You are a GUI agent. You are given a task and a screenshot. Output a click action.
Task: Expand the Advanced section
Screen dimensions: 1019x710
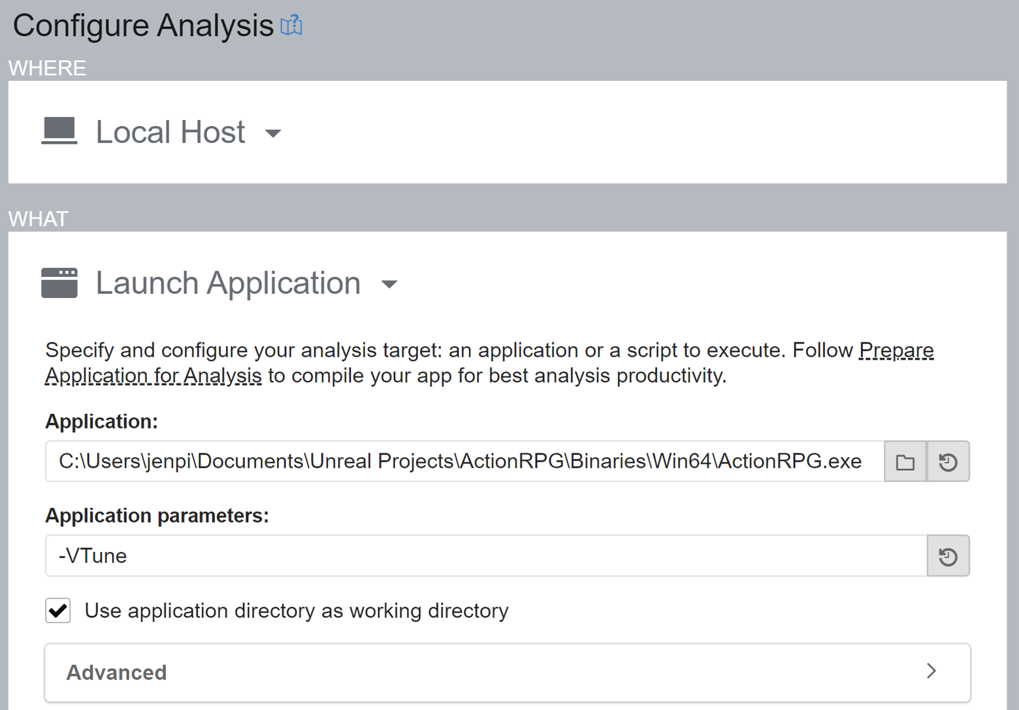116,672
